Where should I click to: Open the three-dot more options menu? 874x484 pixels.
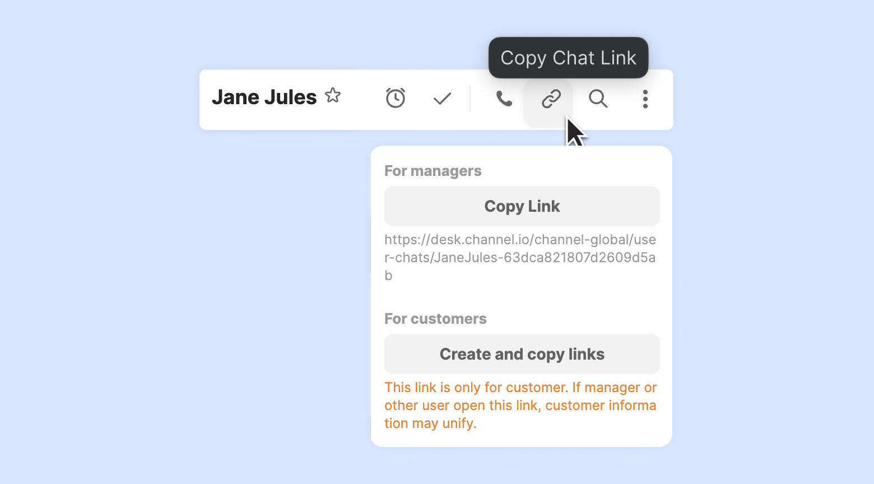[x=645, y=99]
